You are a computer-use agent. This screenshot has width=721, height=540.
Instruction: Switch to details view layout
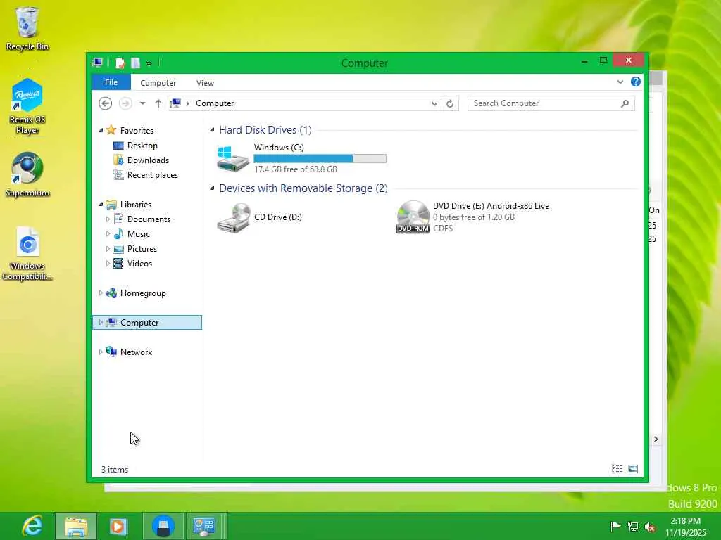617,469
